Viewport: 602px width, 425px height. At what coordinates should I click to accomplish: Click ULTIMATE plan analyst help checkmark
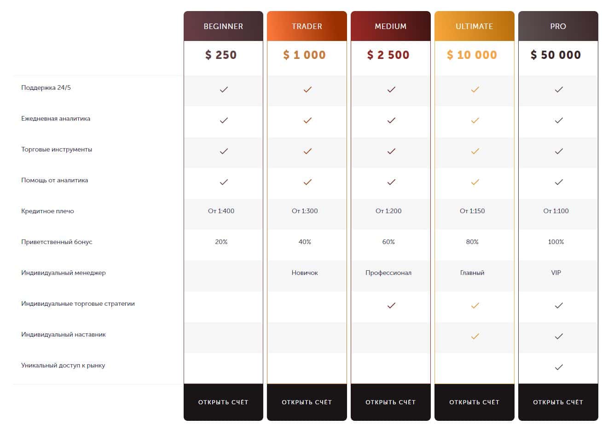click(x=475, y=182)
